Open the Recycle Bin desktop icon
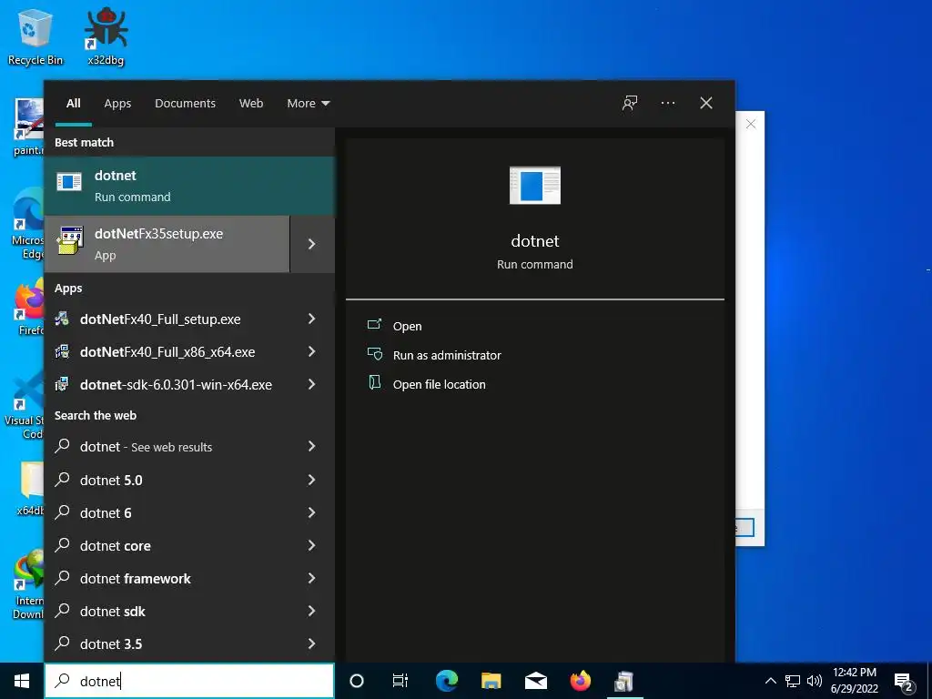This screenshot has height=699, width=932. (35, 36)
